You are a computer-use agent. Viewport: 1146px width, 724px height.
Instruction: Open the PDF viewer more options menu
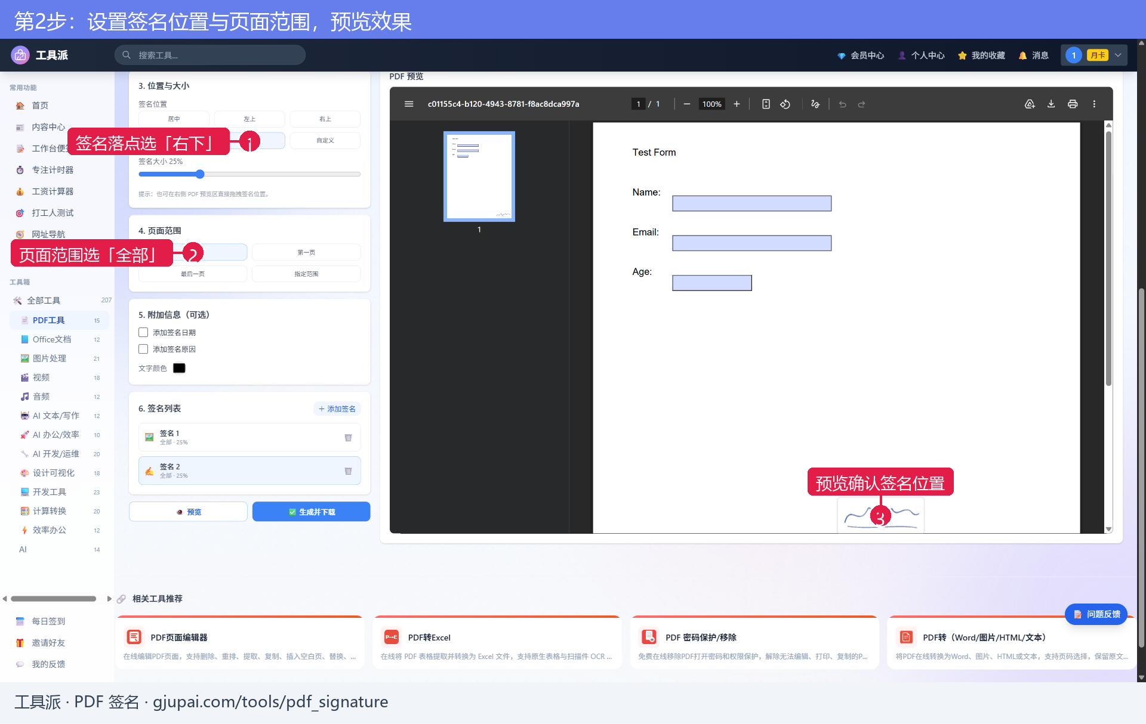(x=1094, y=104)
